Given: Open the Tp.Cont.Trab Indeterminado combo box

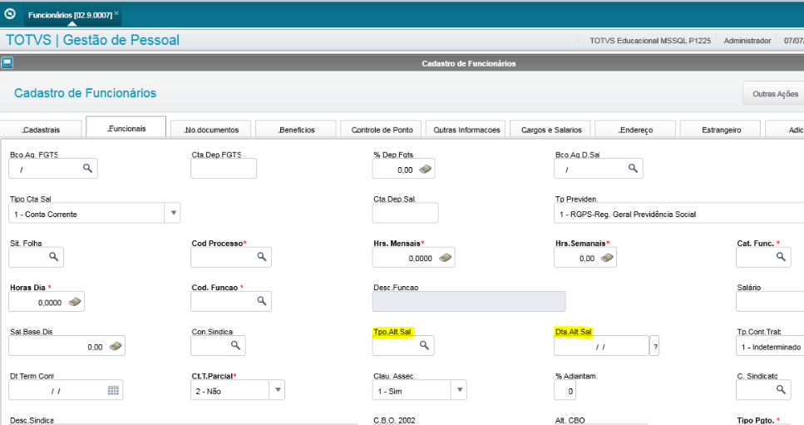Looking at the screenshot, I should (770, 346).
